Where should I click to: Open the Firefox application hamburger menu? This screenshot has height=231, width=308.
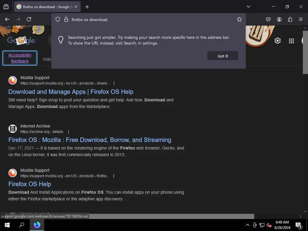pos(301,19)
